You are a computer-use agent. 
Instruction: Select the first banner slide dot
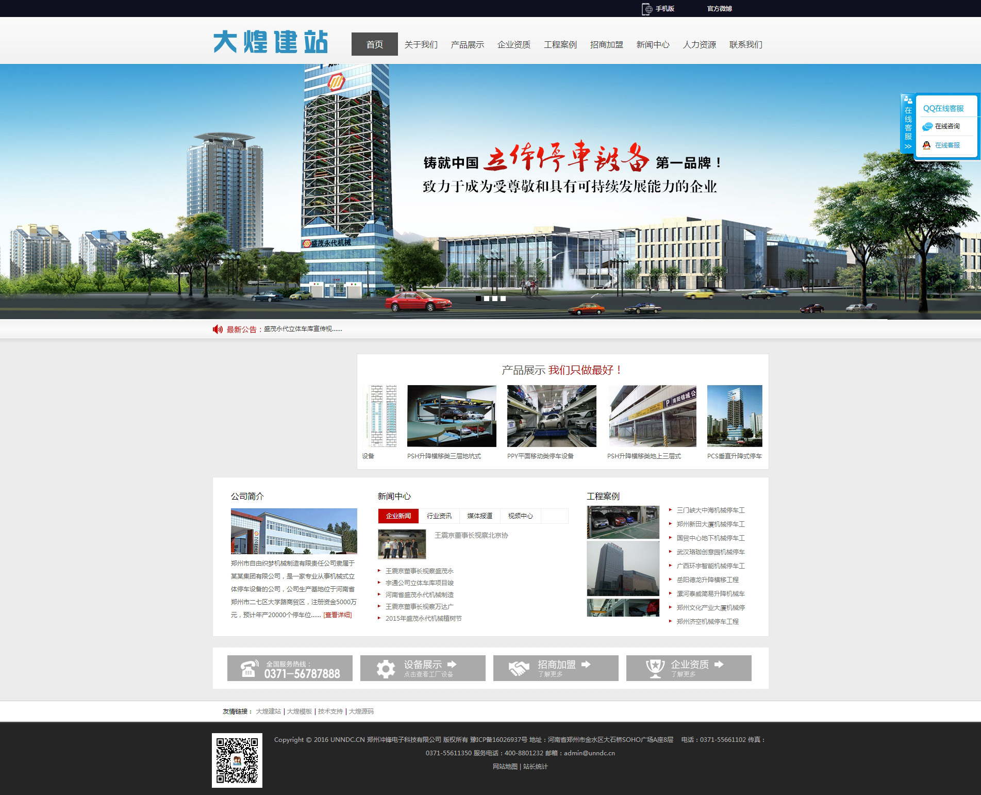point(478,299)
